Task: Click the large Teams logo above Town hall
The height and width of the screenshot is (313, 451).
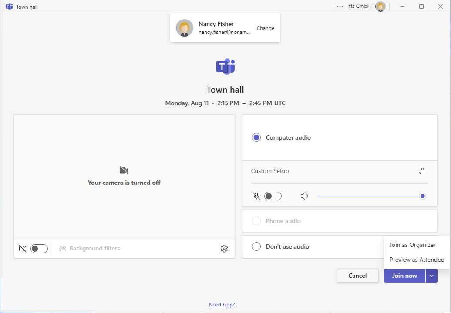Action: point(225,67)
